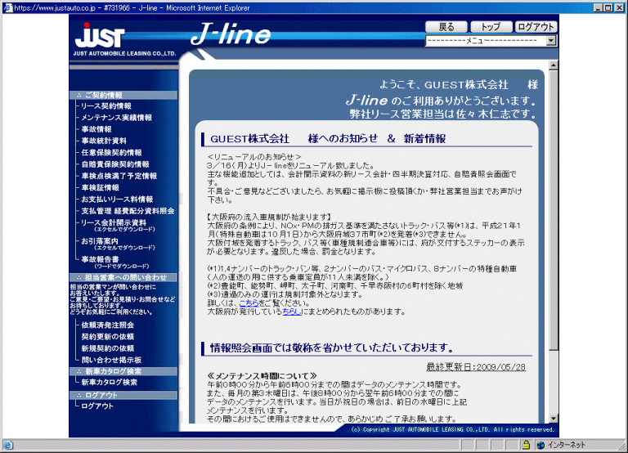Open 新規契約の依頼
The width and height of the screenshot is (628, 453).
click(107, 348)
